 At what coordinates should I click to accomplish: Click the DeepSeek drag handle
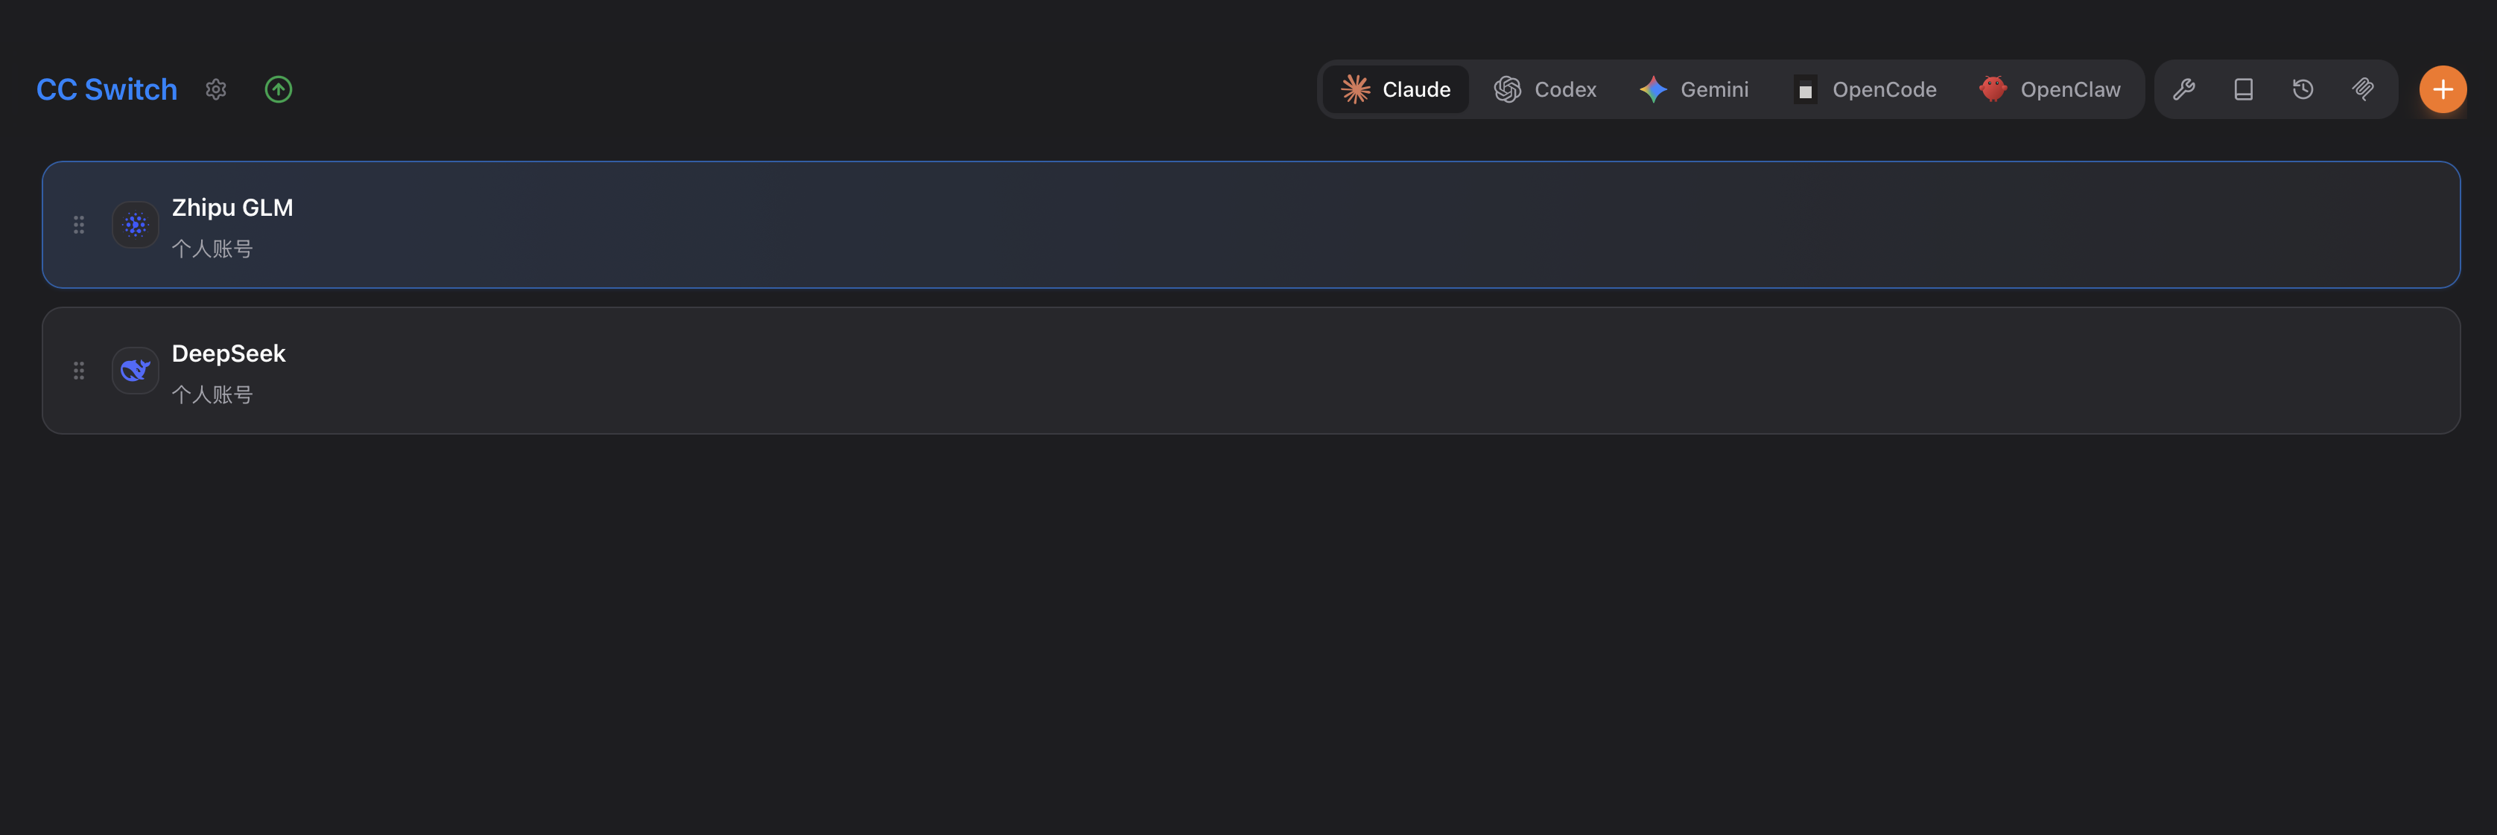pos(78,371)
